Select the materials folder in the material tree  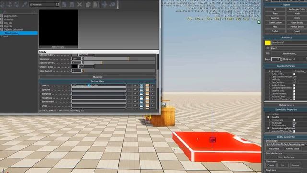pos(9,19)
